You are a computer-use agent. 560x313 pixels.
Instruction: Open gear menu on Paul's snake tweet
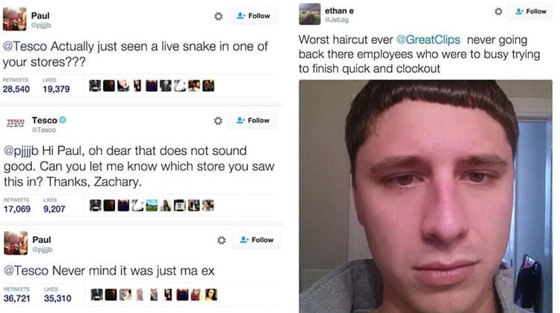218,16
